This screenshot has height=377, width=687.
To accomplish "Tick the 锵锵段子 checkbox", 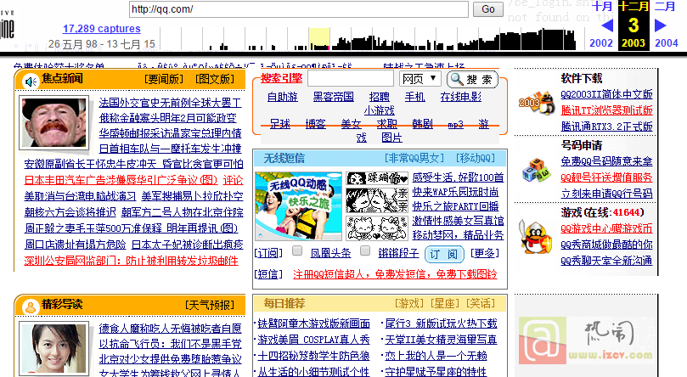I will [x=365, y=250].
